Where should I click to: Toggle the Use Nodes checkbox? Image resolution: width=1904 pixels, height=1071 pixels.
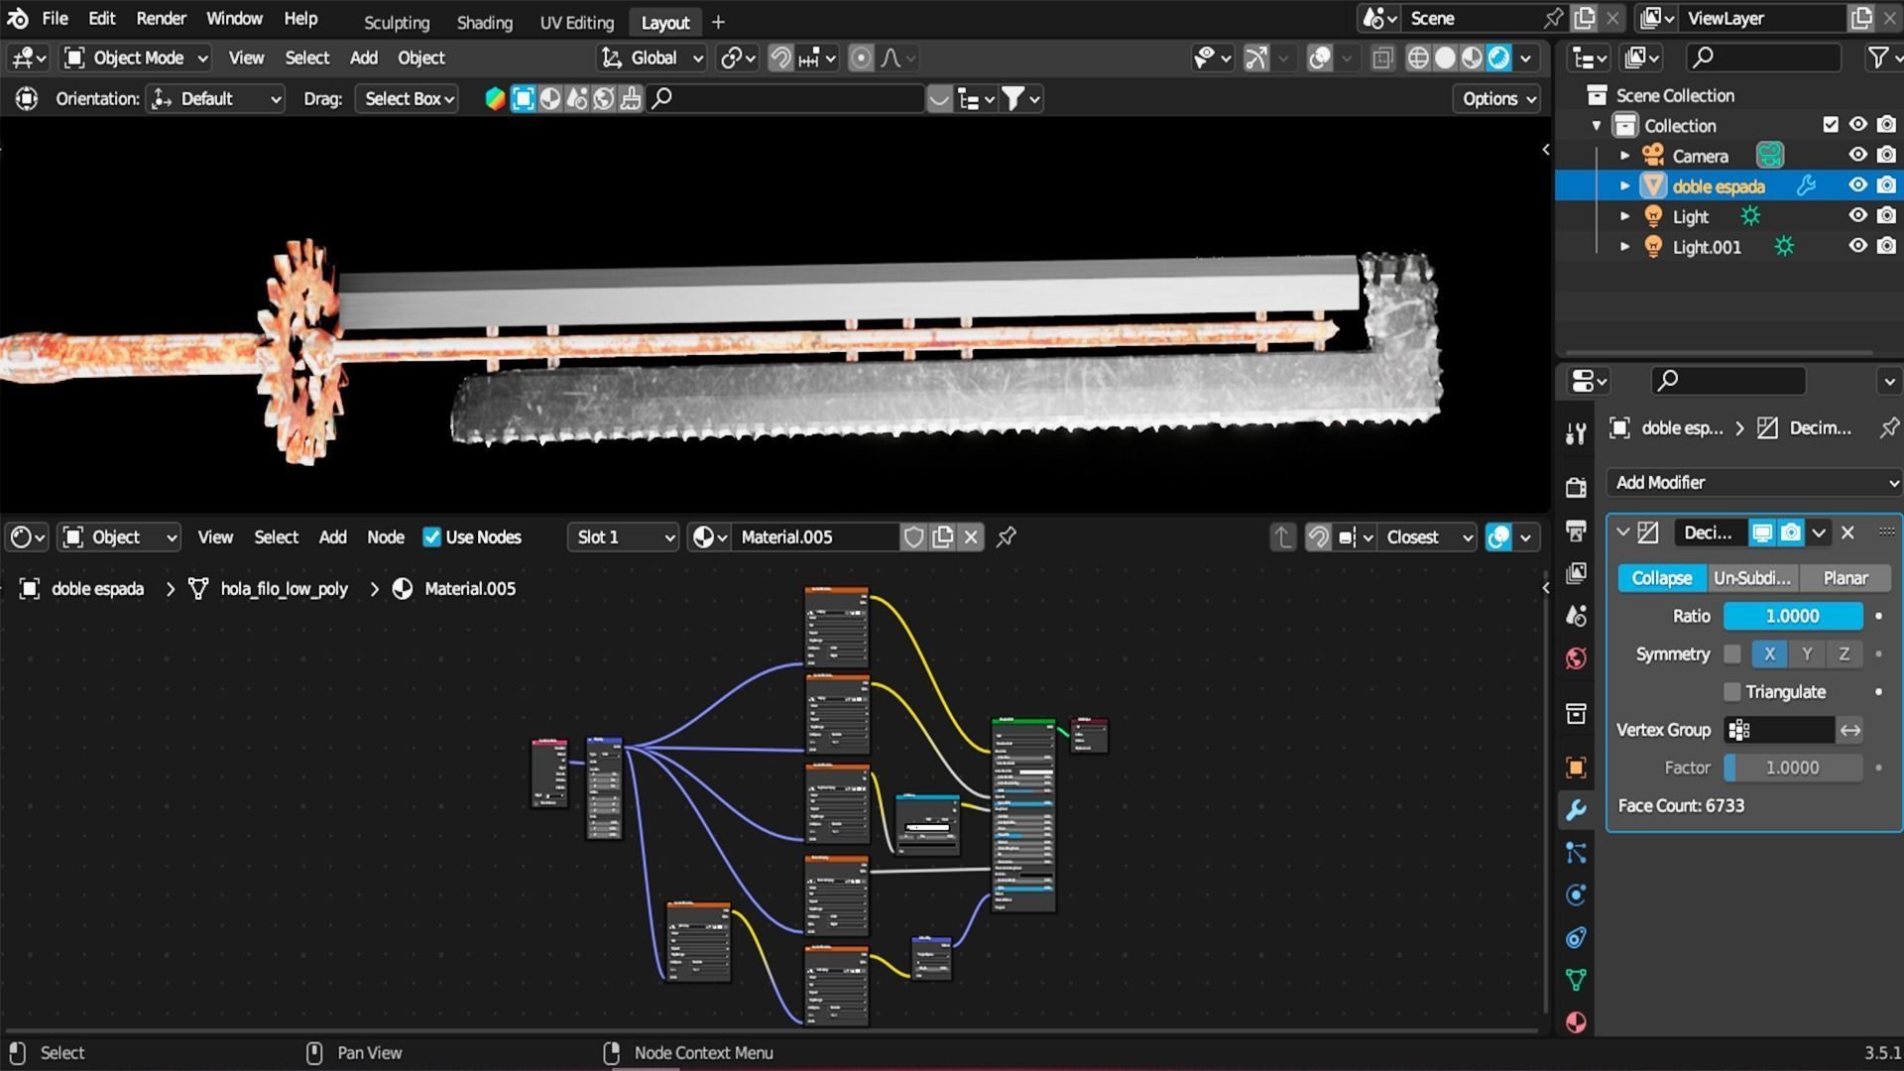point(433,536)
